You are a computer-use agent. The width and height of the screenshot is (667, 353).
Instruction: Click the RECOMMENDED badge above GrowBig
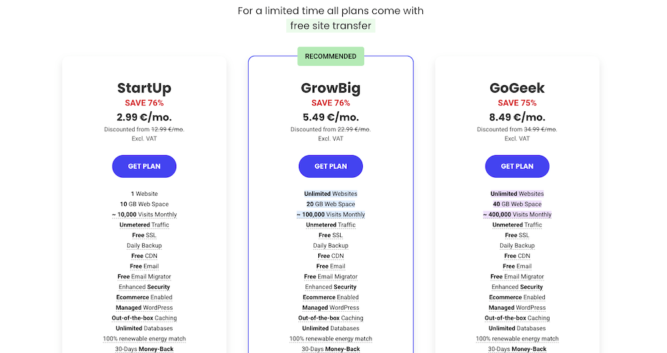point(331,57)
